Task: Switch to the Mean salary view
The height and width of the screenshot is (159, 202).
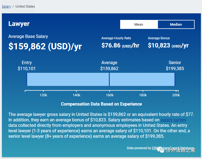Action: tap(139, 25)
